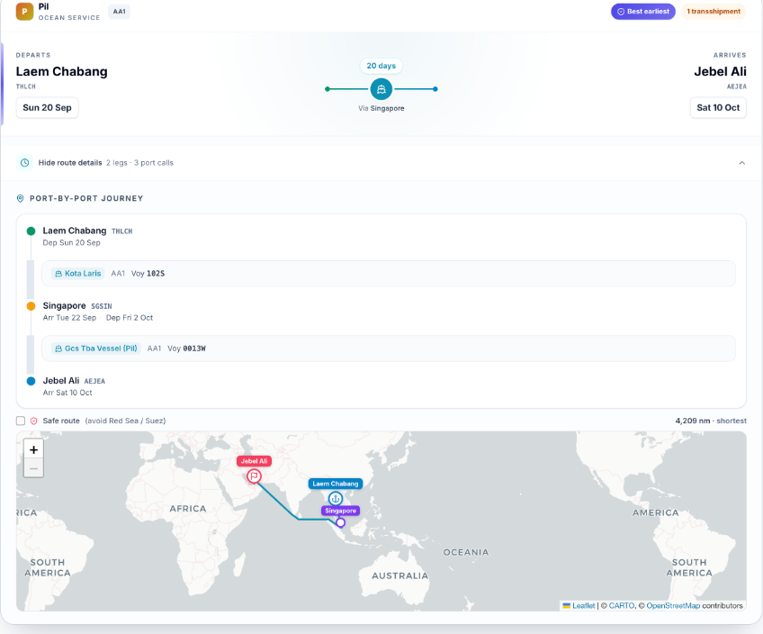Open the OpenStreetMap attribution link
This screenshot has width=763, height=634.
[x=673, y=606]
